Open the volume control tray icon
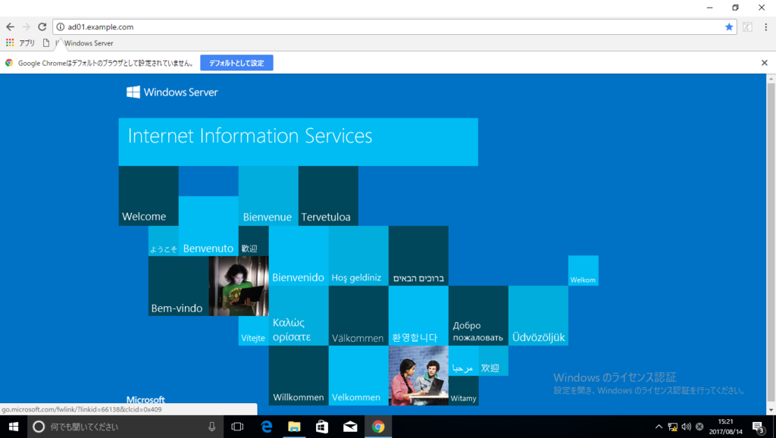The height and width of the screenshot is (438, 776). (x=686, y=427)
